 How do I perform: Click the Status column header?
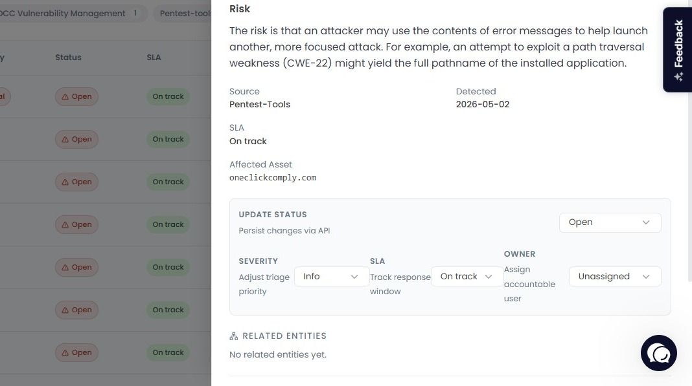point(68,58)
